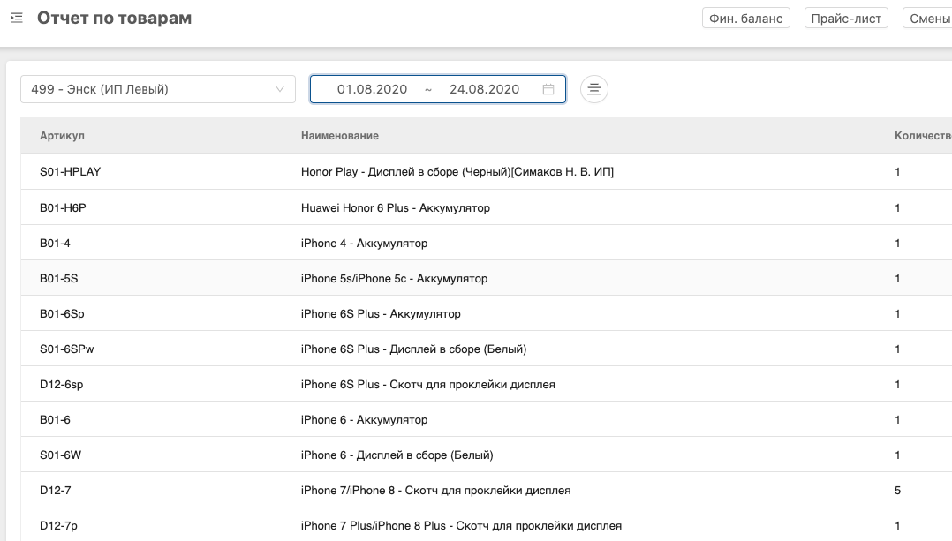952x541 pixels.
Task: Click quantity 5 in D12-7 row
Action: point(897,490)
